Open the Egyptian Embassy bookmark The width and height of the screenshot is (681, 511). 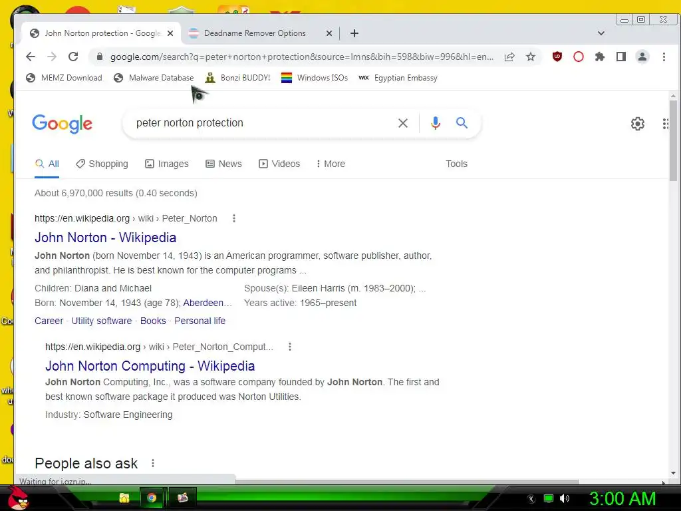pos(398,78)
